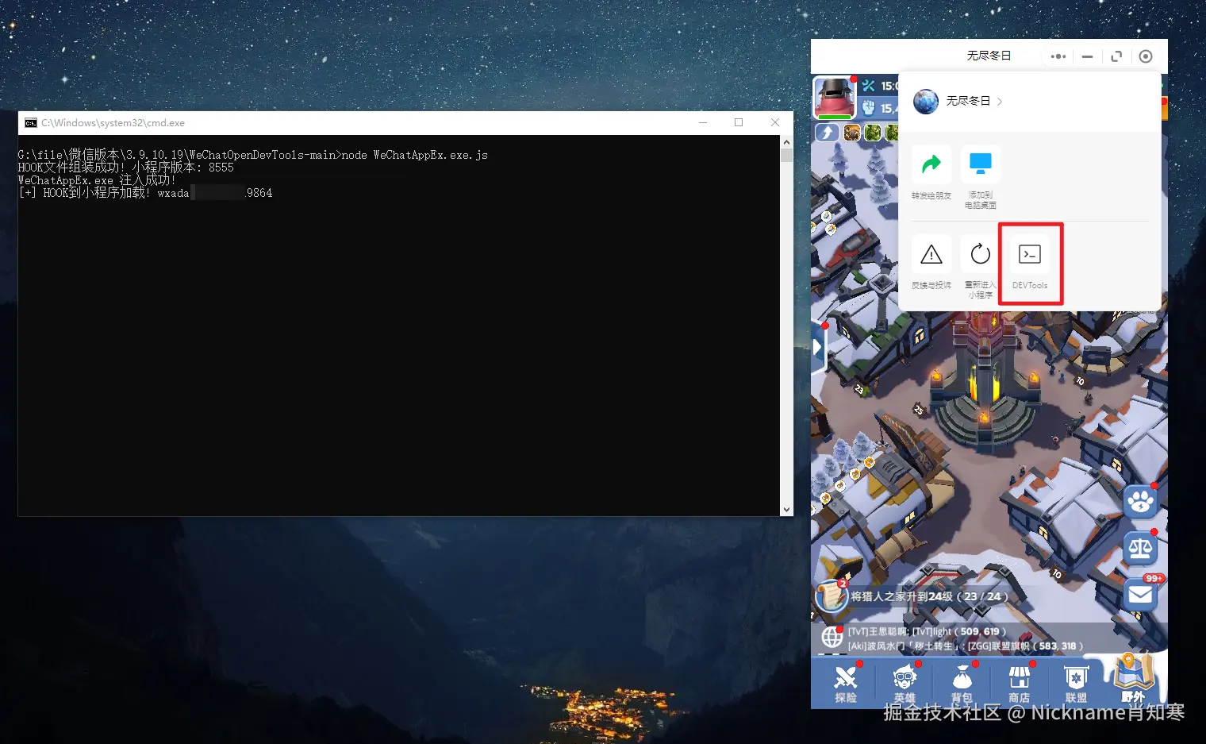Open the 联盟 alliance tab
This screenshot has width=1206, height=744.
tap(1076, 684)
